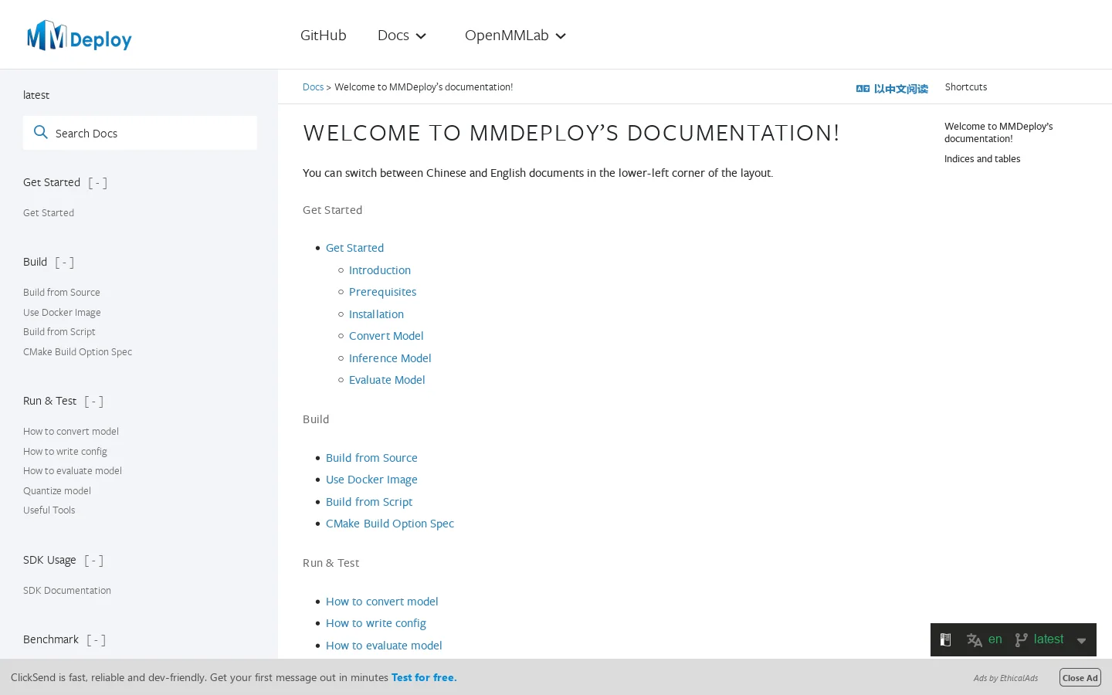
Task: Select Useful Tools in sidebar
Action: pos(49,510)
